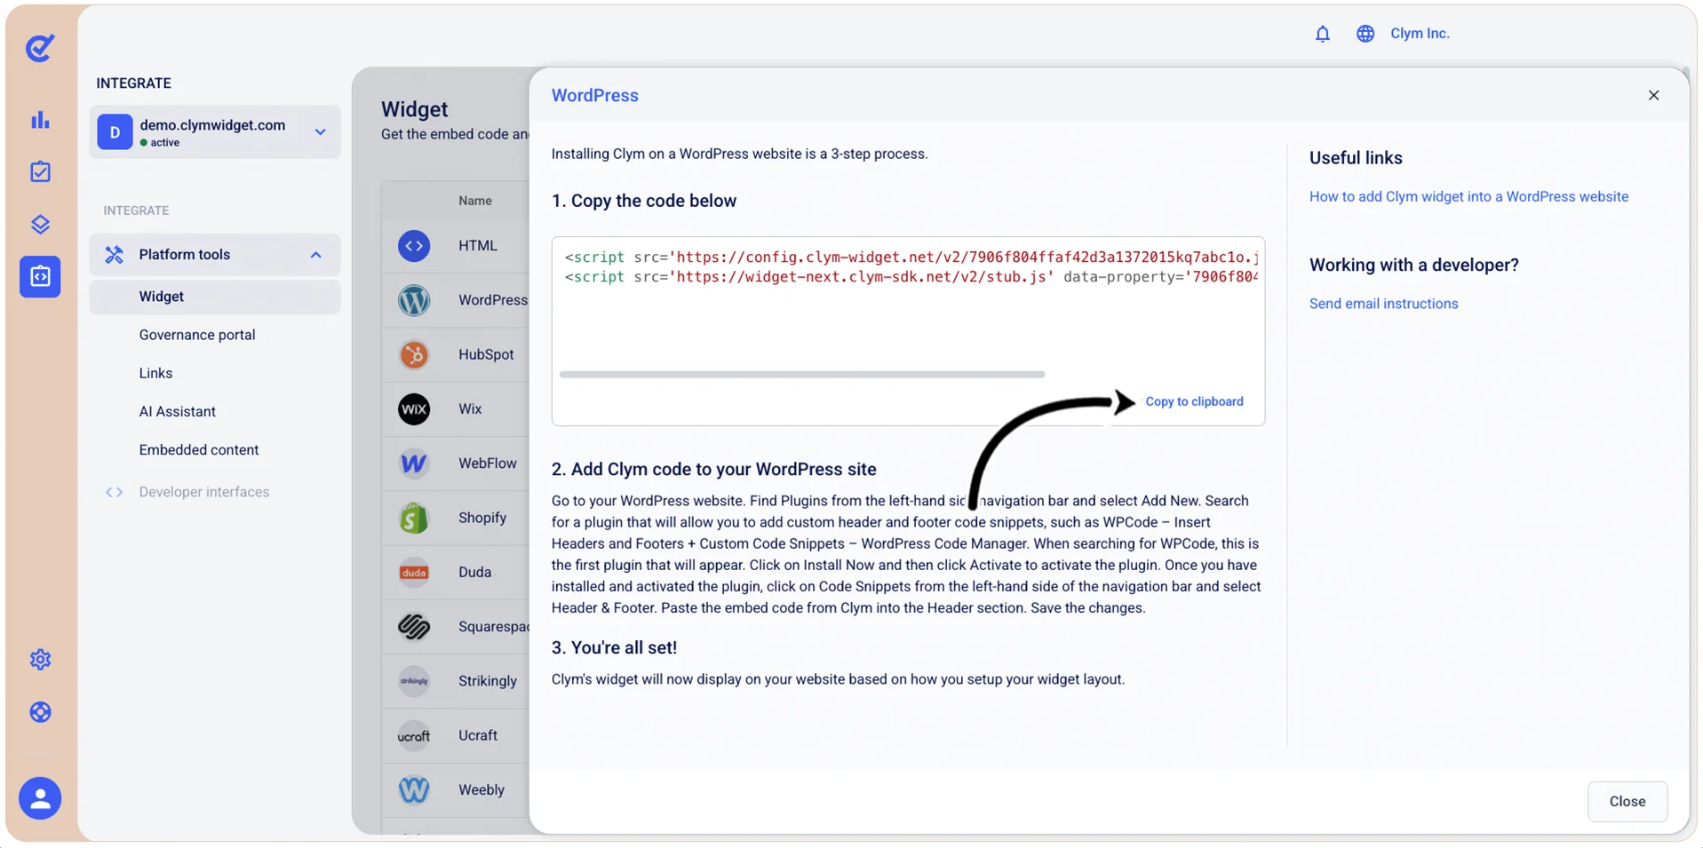Open the bar chart analytics icon
The image size is (1703, 848).
[40, 119]
